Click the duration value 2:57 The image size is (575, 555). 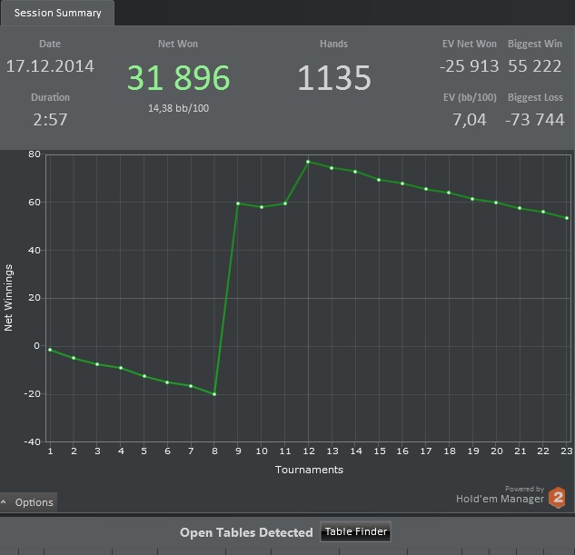click(50, 120)
